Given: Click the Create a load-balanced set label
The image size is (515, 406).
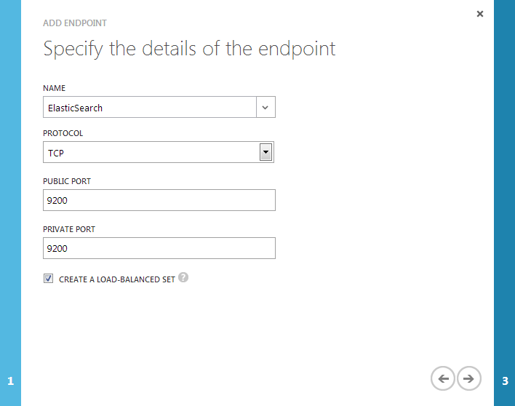Looking at the screenshot, I should pos(117,279).
